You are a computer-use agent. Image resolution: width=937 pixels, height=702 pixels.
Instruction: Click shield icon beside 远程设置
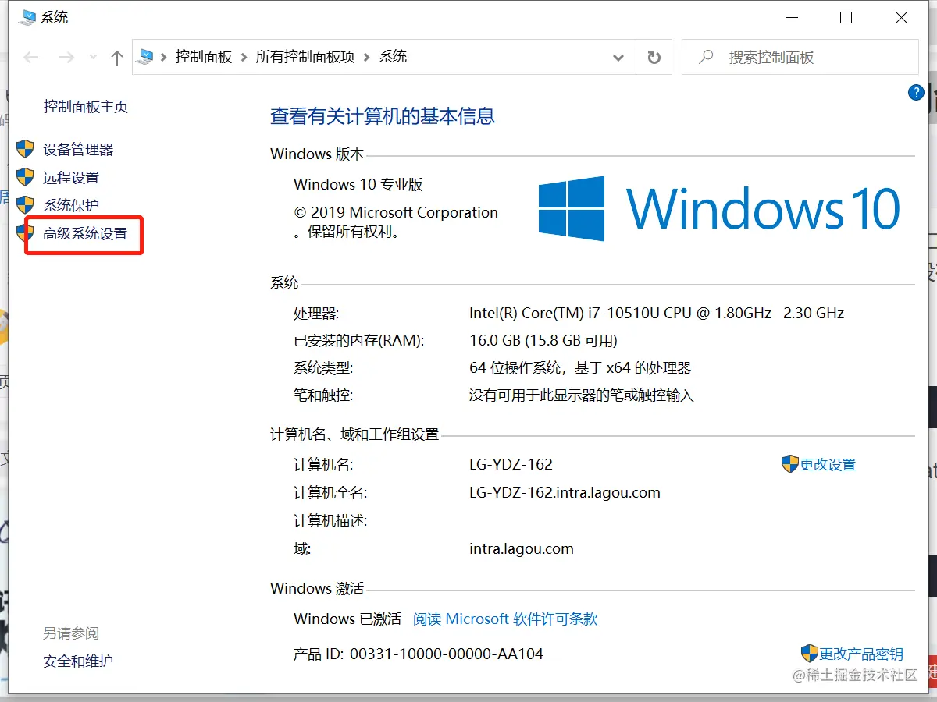pyautogui.click(x=25, y=177)
